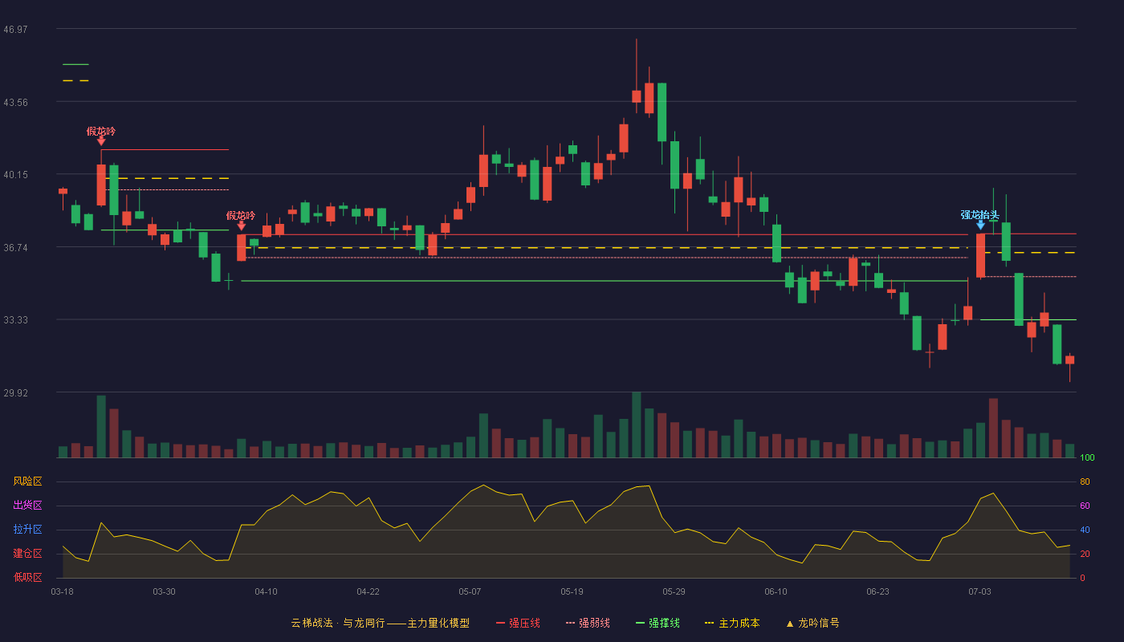Click the orange 80 indicator scale value
This screenshot has width=1124, height=642.
coord(1085,481)
